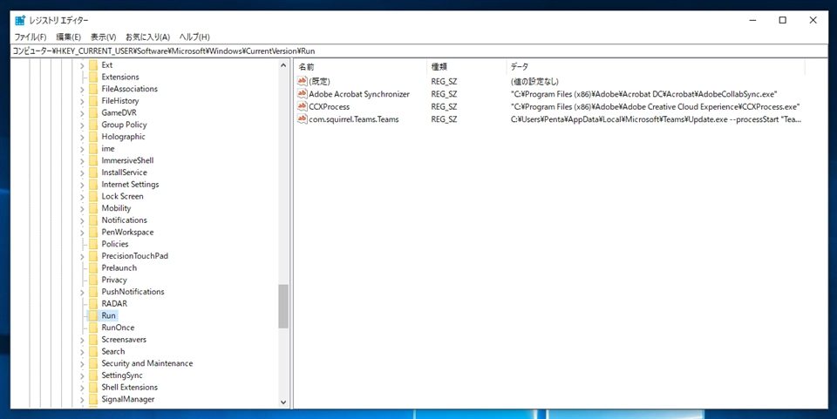Expand the GameDVR key

click(82, 113)
